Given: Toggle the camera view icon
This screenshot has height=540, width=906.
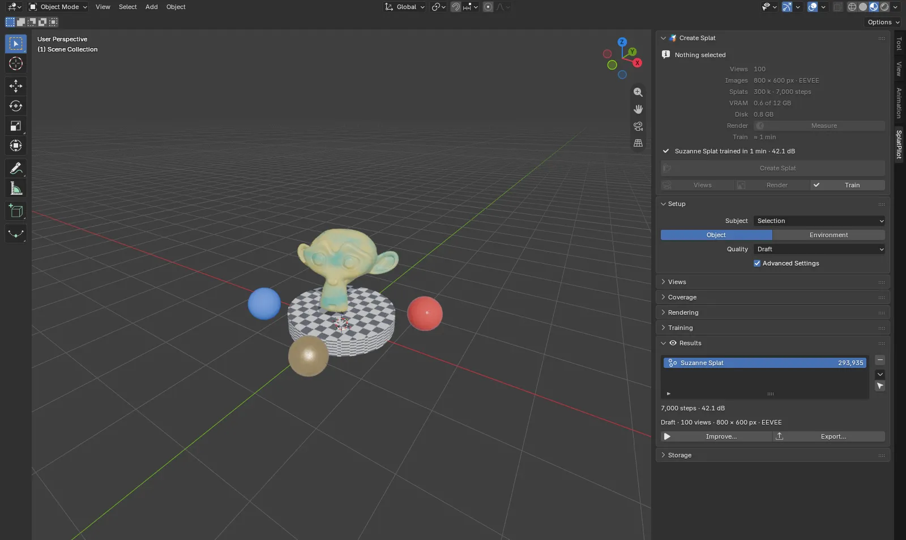Looking at the screenshot, I should pyautogui.click(x=638, y=126).
